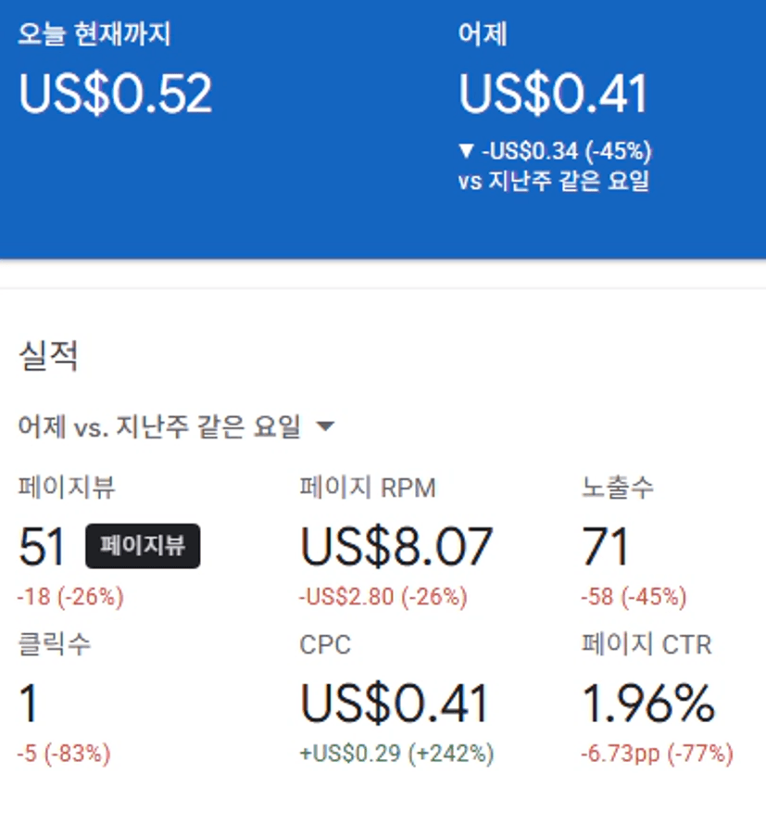Click the impressions value 71
The image size is (766, 825).
[x=606, y=547]
